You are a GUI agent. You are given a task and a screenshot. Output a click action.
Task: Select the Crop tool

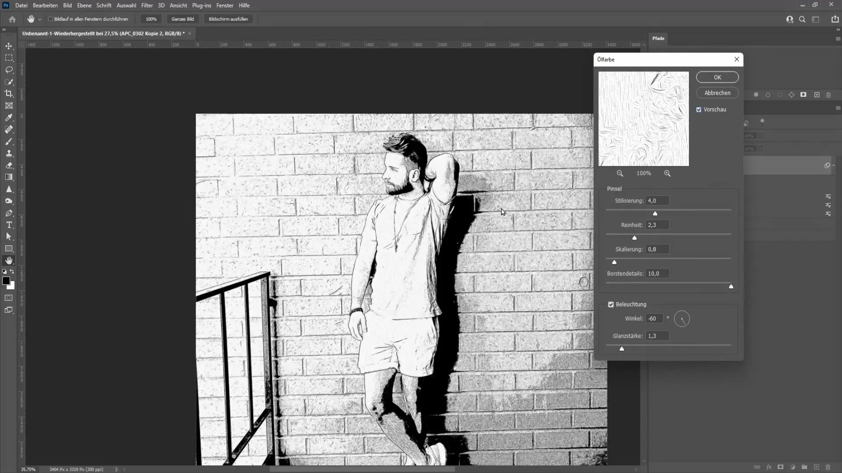coord(9,93)
